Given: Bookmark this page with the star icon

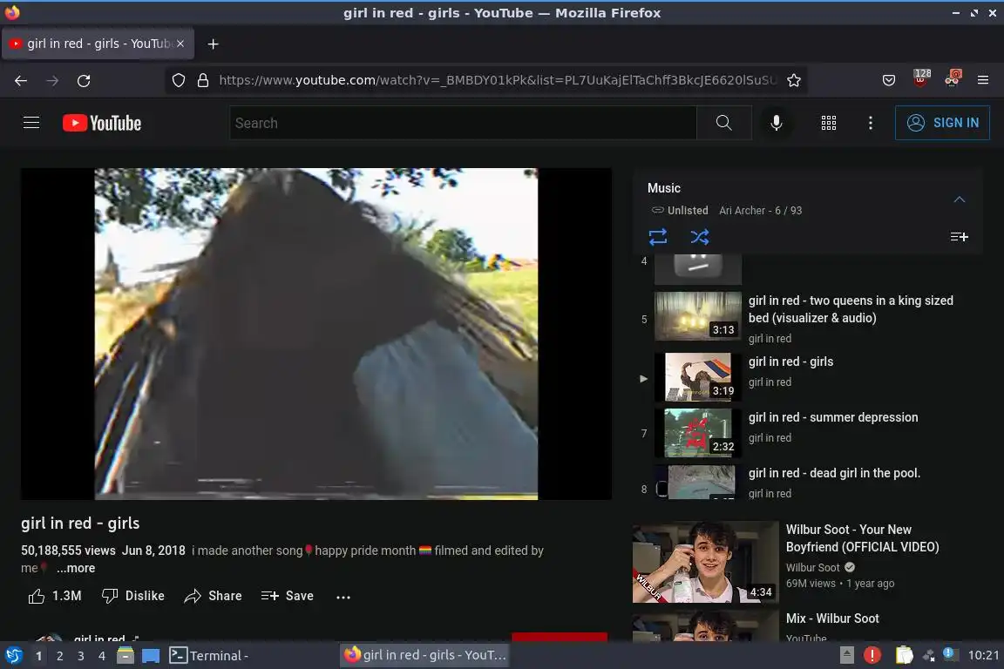Looking at the screenshot, I should point(793,81).
